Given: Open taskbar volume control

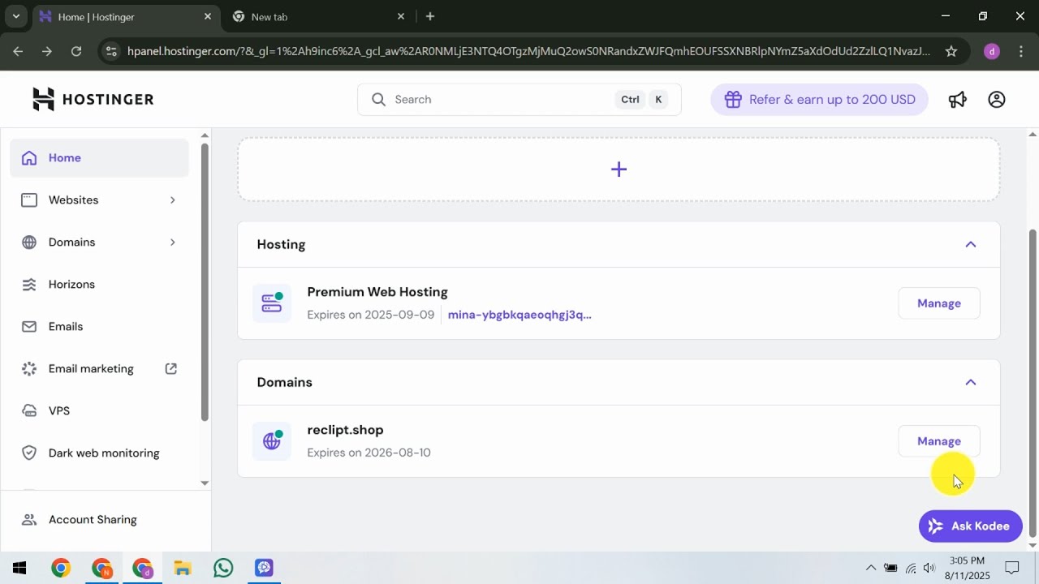Looking at the screenshot, I should 929,568.
